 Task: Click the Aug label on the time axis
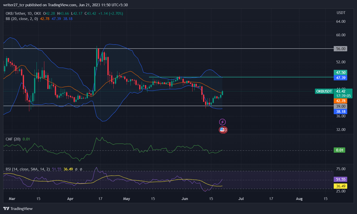click(x=299, y=199)
